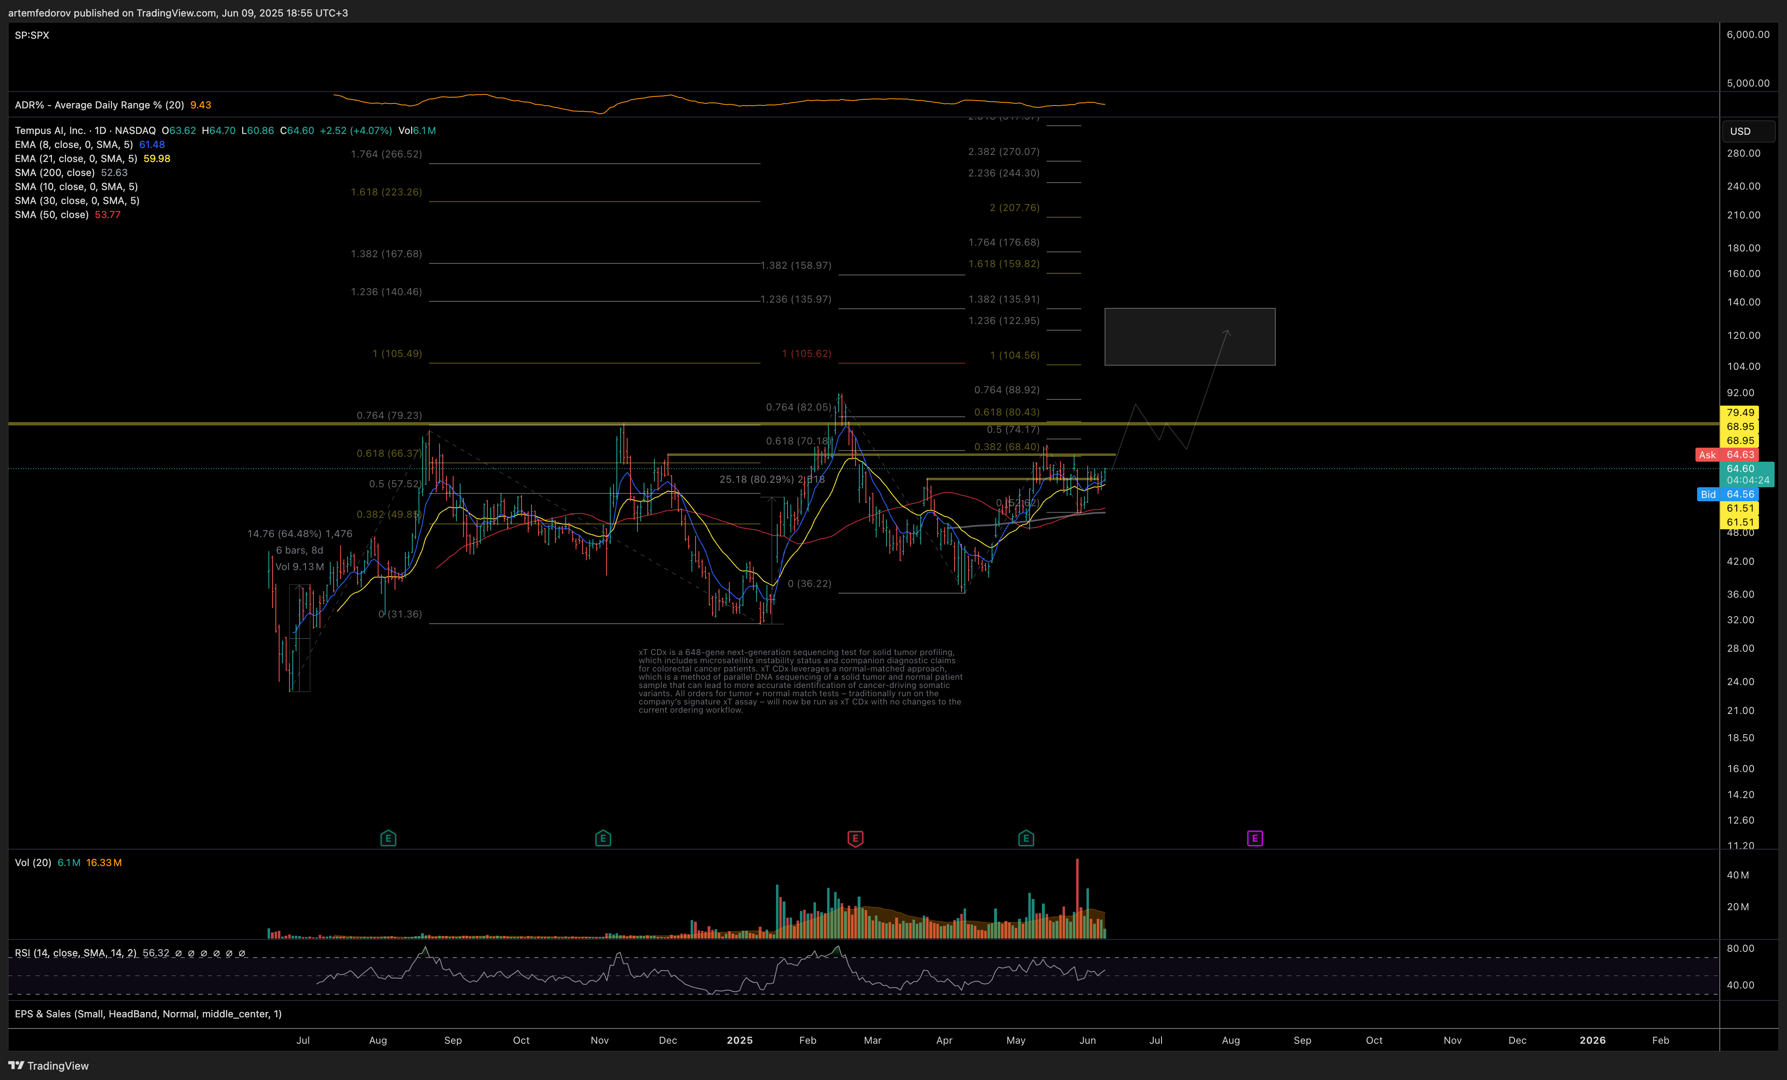1787x1080 pixels.
Task: Click the 0.764 (88.92) Fibonacci label
Action: [x=1006, y=390]
